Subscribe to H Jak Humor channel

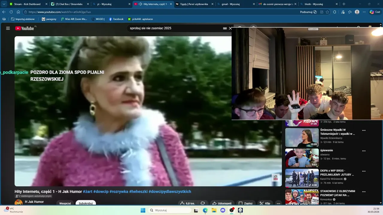(86, 203)
